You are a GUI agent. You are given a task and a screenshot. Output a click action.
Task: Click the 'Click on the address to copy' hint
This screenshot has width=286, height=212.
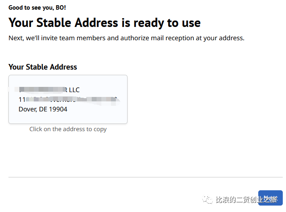pos(68,129)
